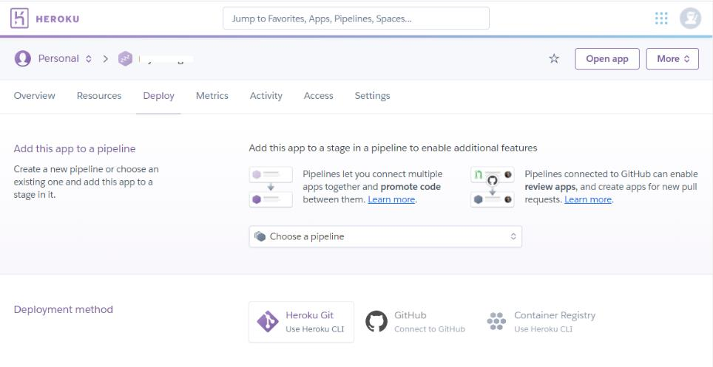Open Learn more link about promote code

pyautogui.click(x=391, y=199)
